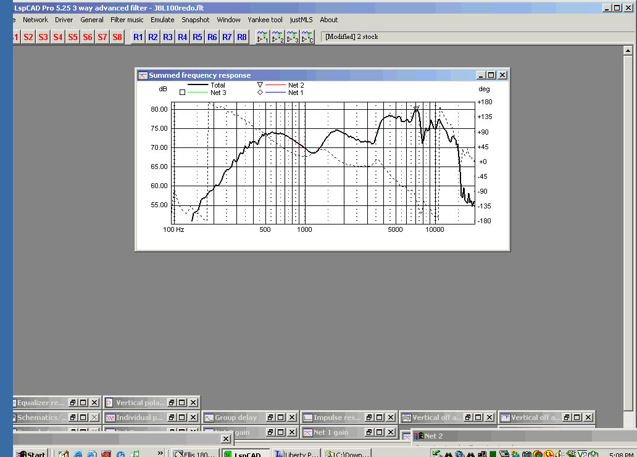
Task: Open the justMLS menu
Action: [302, 20]
